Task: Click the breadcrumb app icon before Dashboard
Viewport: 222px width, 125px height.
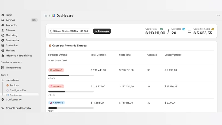Action: pos(46,16)
